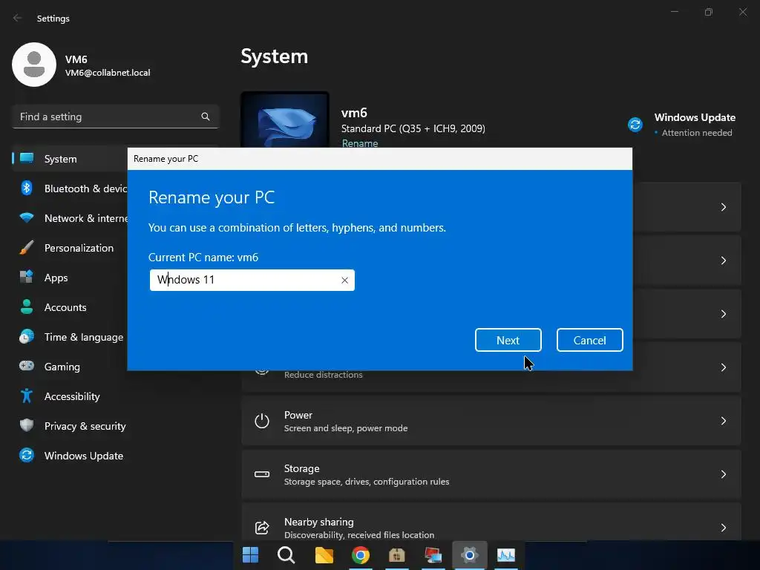Open Time & language settings
The height and width of the screenshot is (570, 760).
tap(83, 338)
